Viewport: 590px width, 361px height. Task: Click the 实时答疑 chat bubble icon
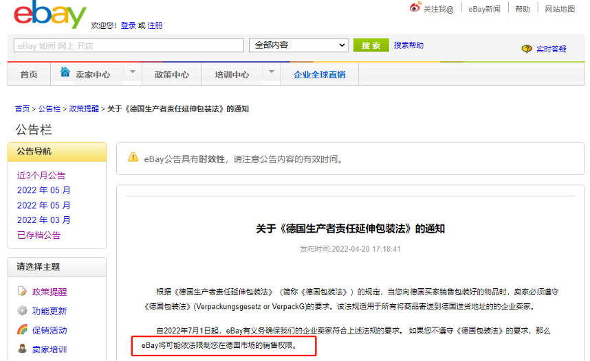[x=527, y=49]
